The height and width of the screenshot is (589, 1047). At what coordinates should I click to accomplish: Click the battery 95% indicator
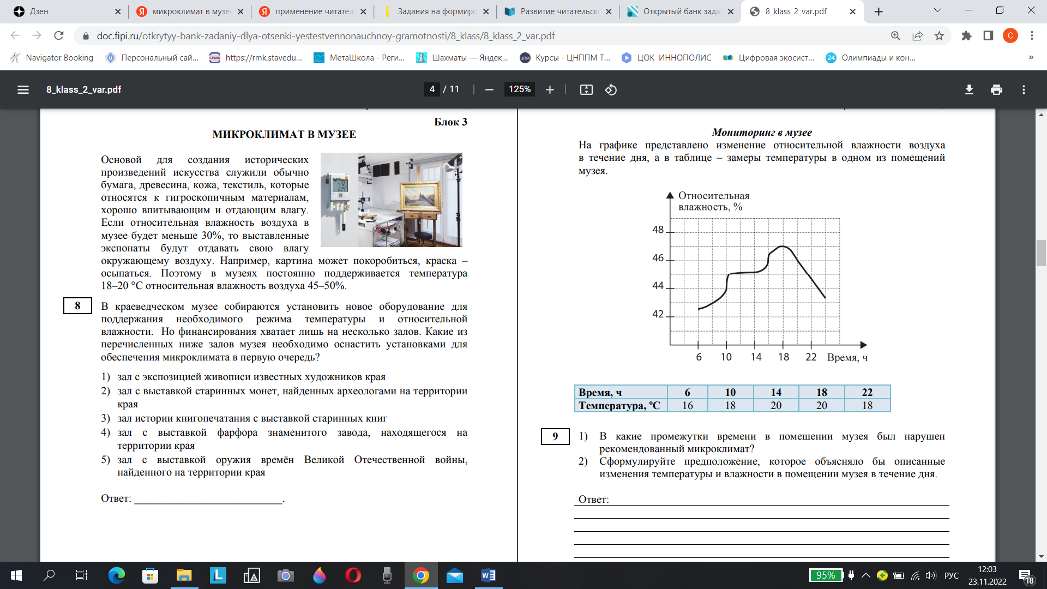click(x=826, y=575)
